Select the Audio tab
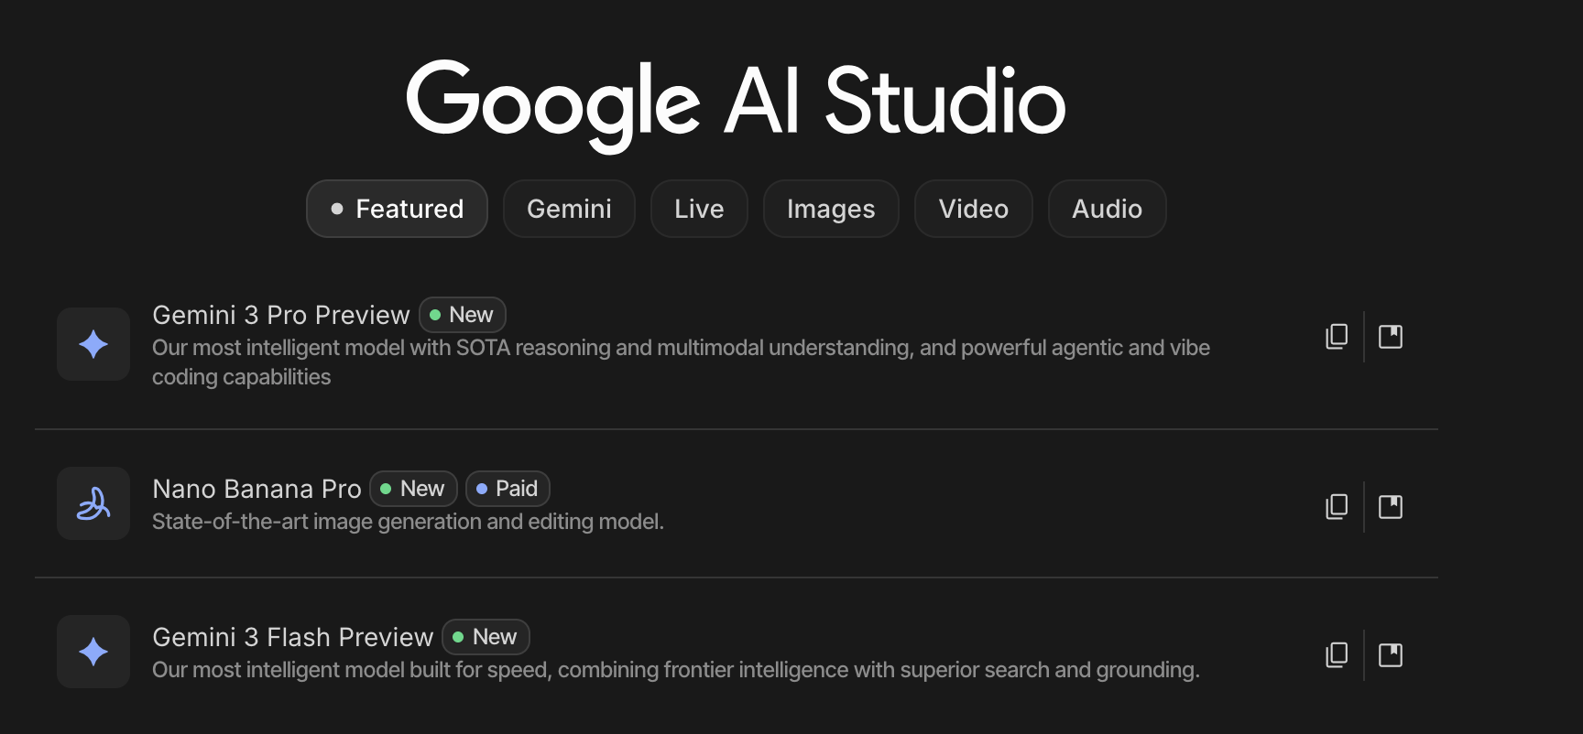 (1107, 209)
